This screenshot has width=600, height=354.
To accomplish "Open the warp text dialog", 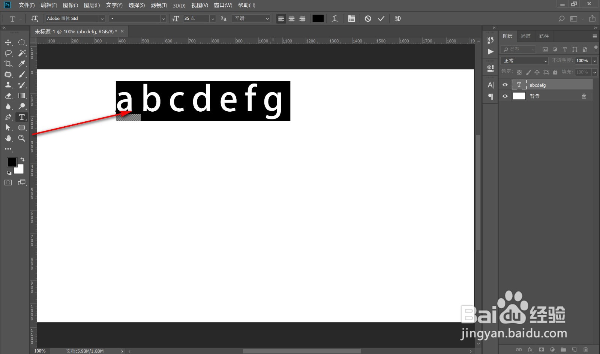I will click(x=335, y=18).
